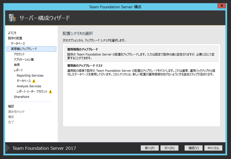The image size is (231, 159).
Task: Click the window title Team Foundation Server 構成
Action: [x=115, y=7]
